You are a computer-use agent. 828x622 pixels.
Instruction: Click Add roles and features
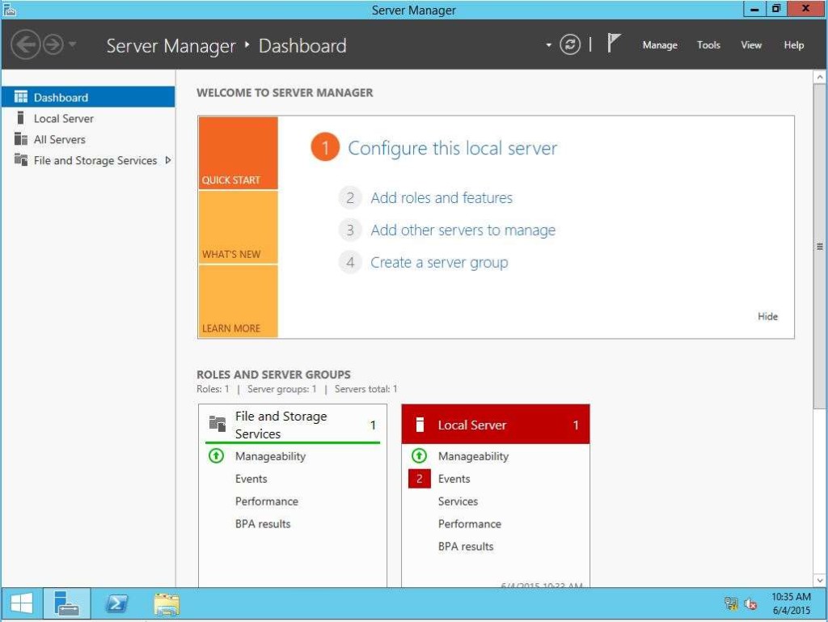point(441,197)
